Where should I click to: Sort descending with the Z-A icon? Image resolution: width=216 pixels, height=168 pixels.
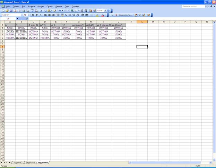86,11
